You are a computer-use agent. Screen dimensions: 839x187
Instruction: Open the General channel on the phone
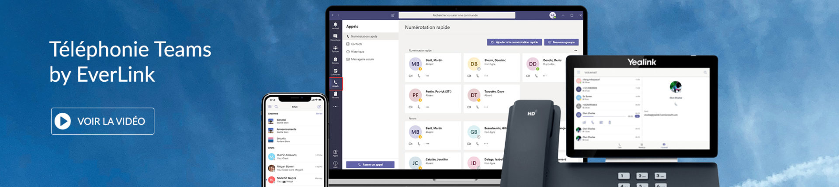295,121
